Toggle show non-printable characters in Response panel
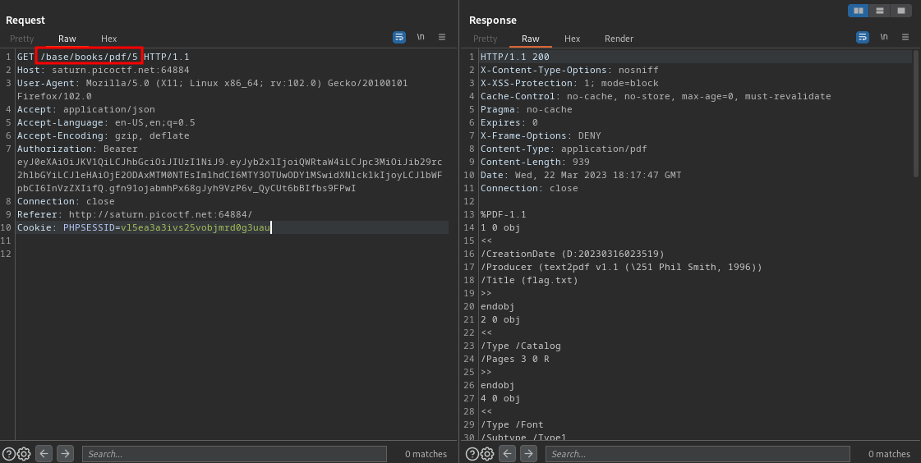 point(884,37)
